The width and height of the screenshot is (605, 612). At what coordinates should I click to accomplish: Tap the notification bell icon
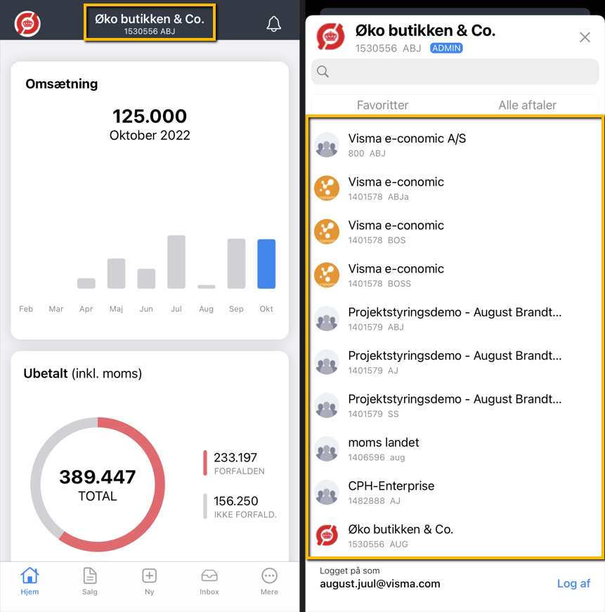273,24
